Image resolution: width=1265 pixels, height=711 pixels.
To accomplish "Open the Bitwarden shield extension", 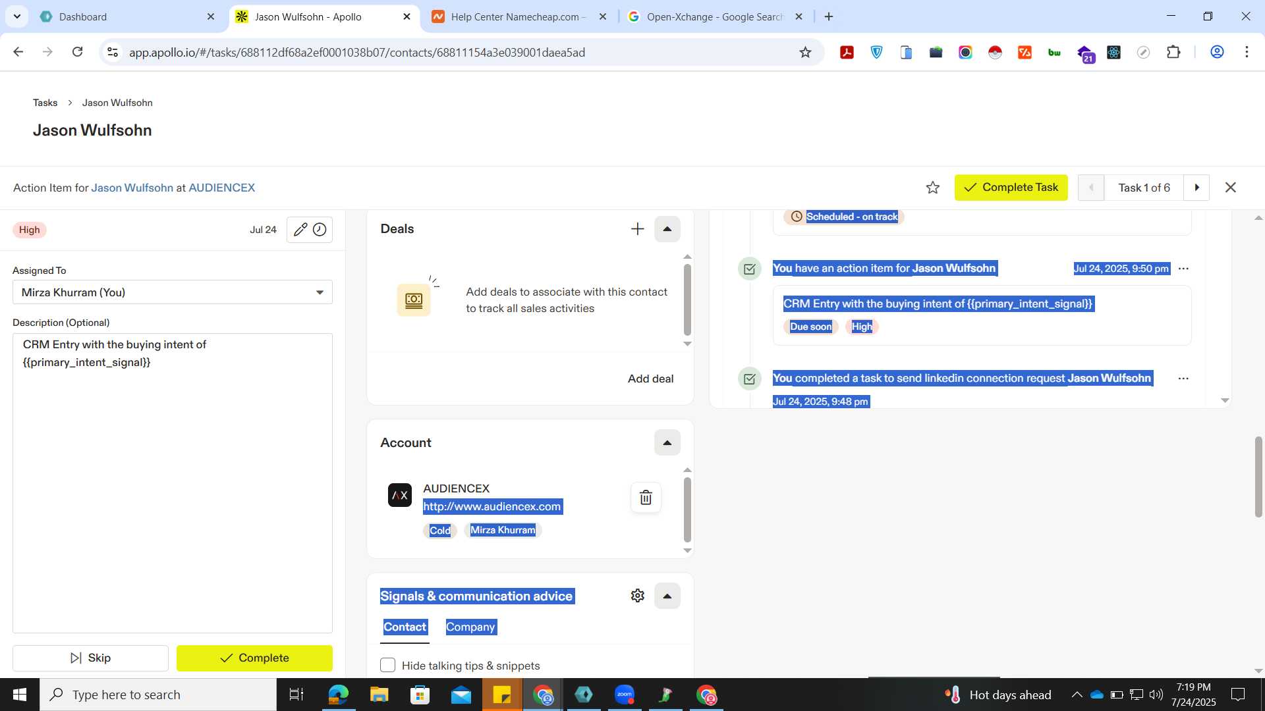I will pos(876,53).
